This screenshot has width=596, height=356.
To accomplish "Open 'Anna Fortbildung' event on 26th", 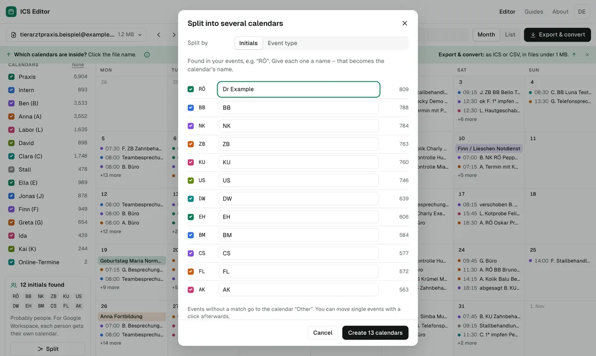I will click(132, 316).
